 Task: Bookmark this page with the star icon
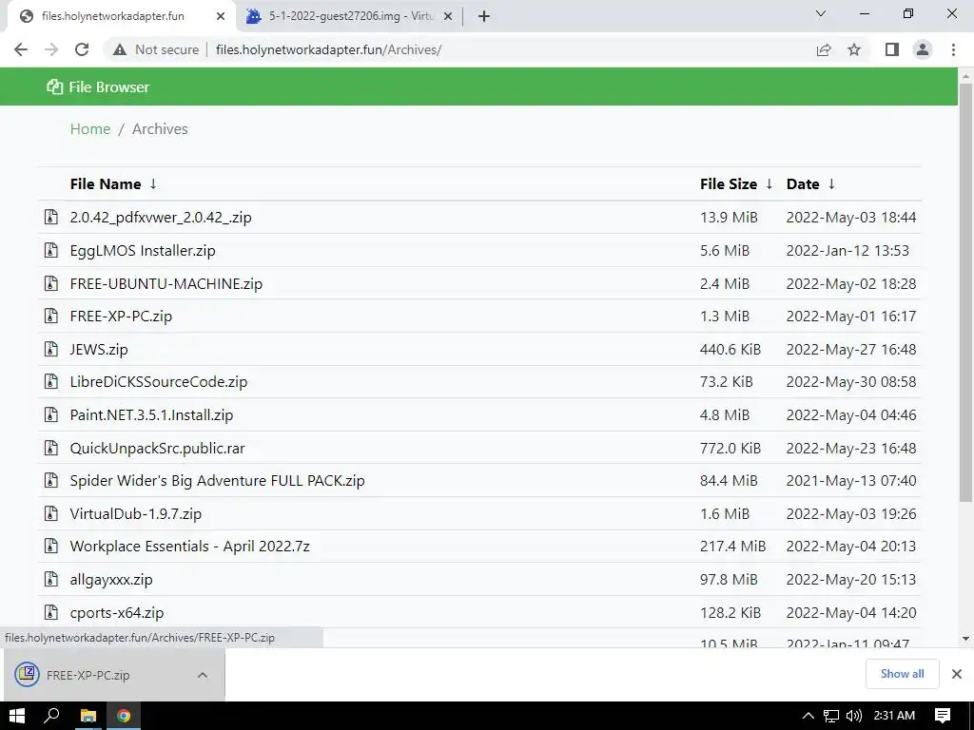coord(854,49)
